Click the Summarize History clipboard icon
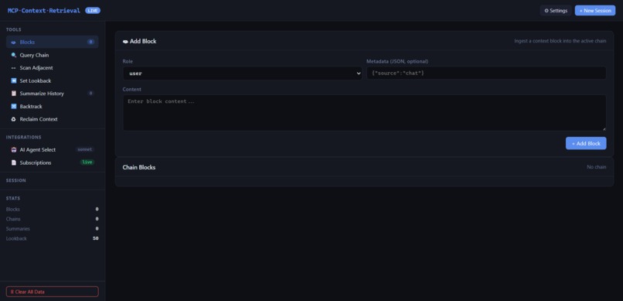Image resolution: width=623 pixels, height=301 pixels. 13,94
